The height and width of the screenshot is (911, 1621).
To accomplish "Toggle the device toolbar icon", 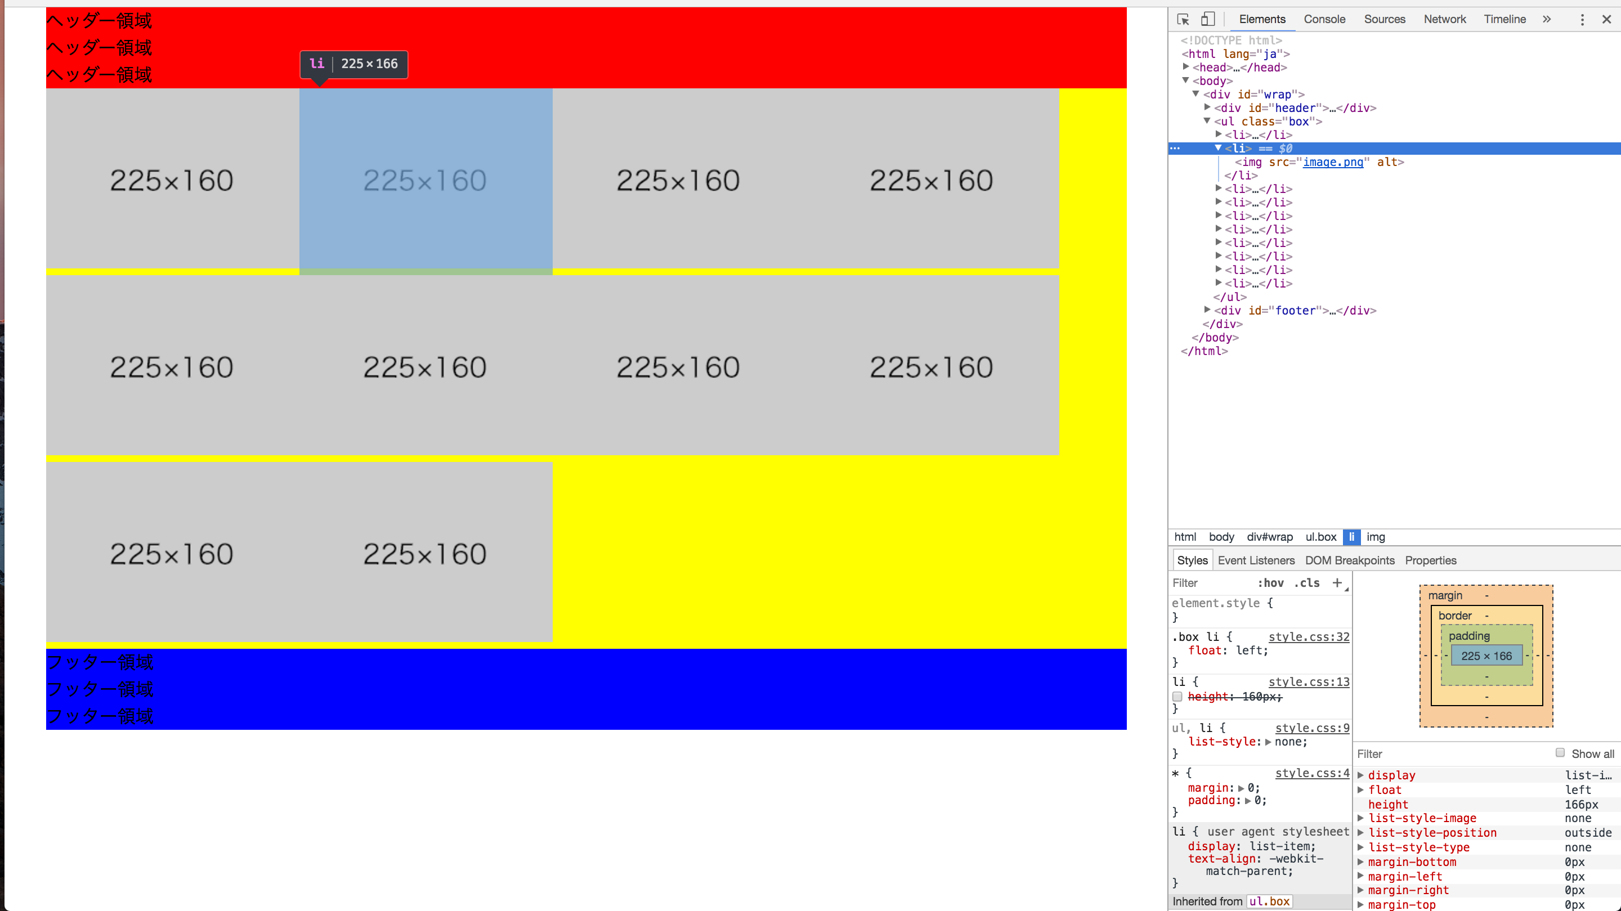I will [1207, 19].
